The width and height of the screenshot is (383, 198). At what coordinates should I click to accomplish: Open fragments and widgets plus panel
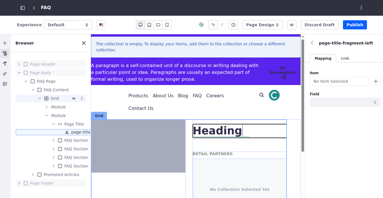(x=5, y=43)
